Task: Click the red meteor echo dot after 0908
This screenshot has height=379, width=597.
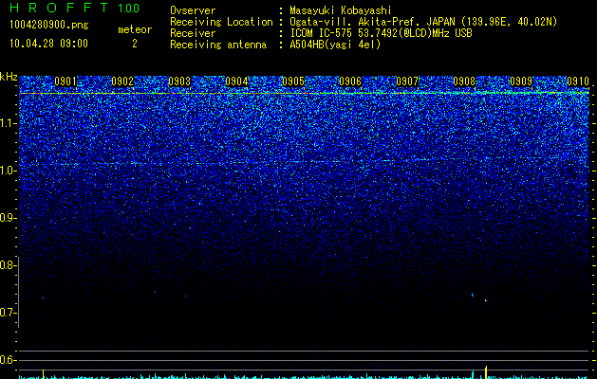Action: pyautogui.click(x=486, y=300)
